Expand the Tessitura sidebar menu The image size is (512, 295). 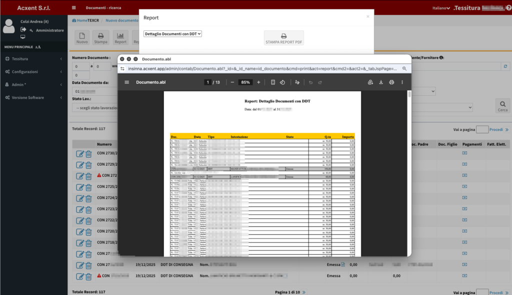[33, 59]
